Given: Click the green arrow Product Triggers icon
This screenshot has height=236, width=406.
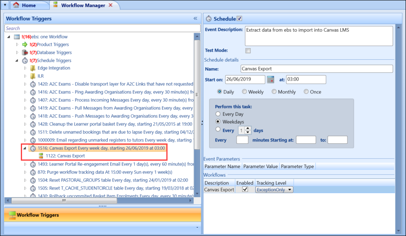Looking at the screenshot, I should click(25, 45).
